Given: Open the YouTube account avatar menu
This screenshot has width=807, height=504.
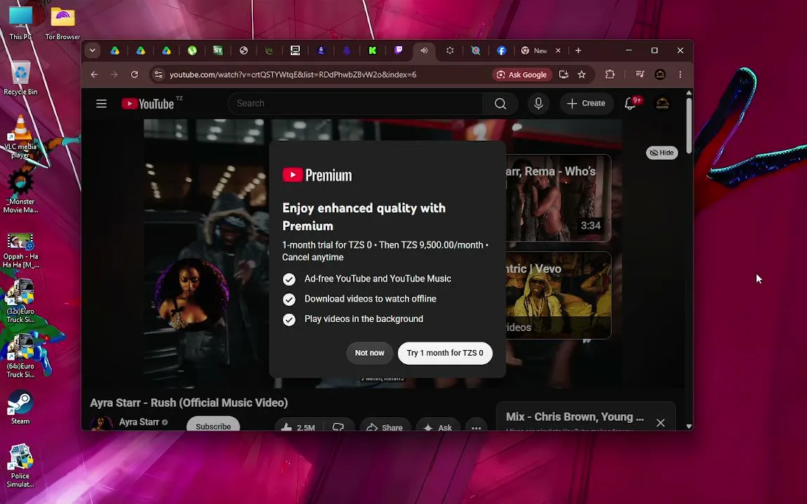Looking at the screenshot, I should (x=663, y=104).
